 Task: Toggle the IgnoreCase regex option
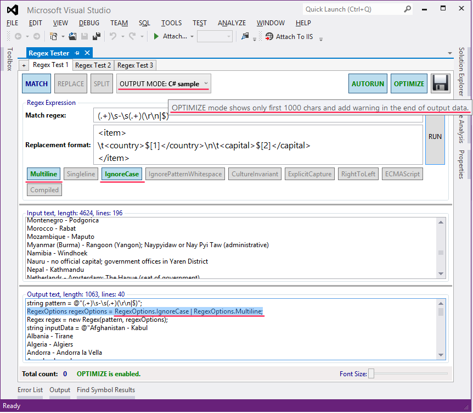pyautogui.click(x=122, y=174)
